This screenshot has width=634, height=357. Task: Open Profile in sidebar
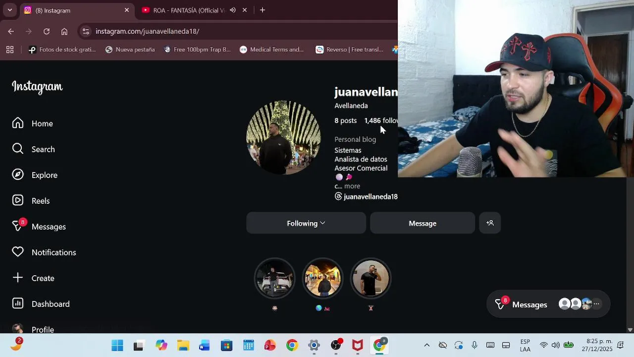click(x=33, y=329)
